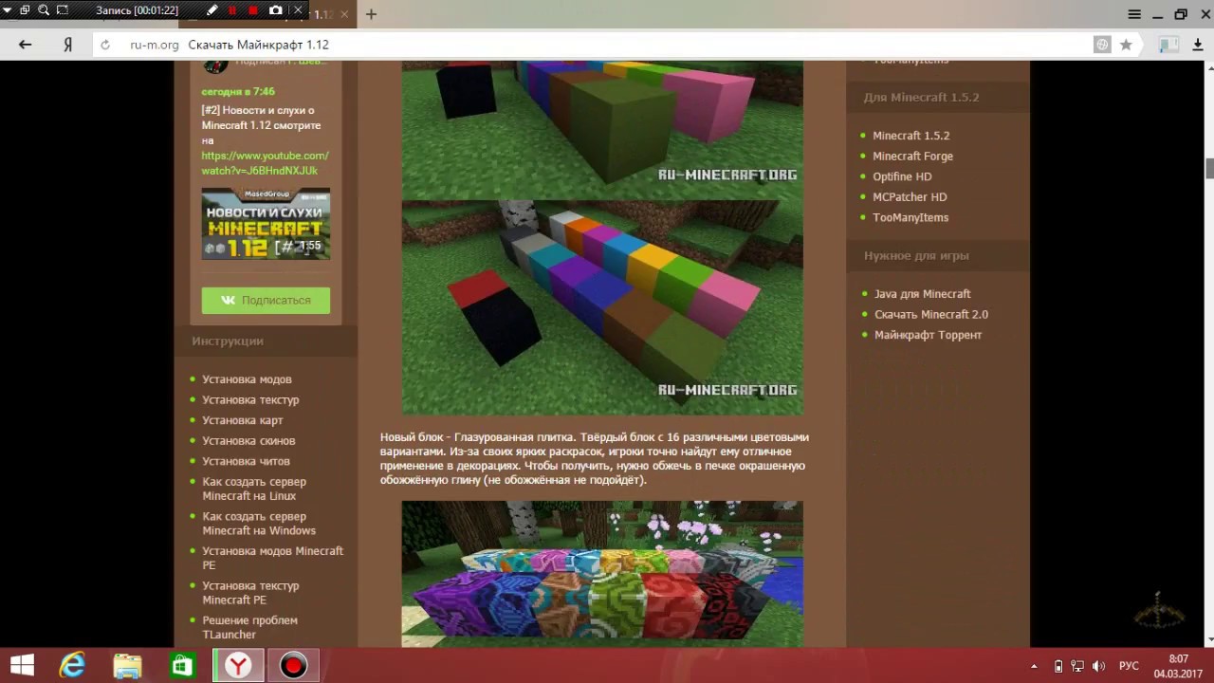Open the Minecraft 1.5.2 sidebar link
Screen dimensions: 1214x683
click(910, 136)
